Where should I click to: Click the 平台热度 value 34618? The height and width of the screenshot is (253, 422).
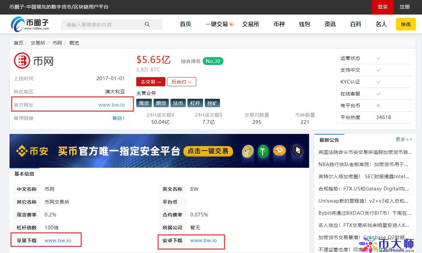(x=383, y=117)
